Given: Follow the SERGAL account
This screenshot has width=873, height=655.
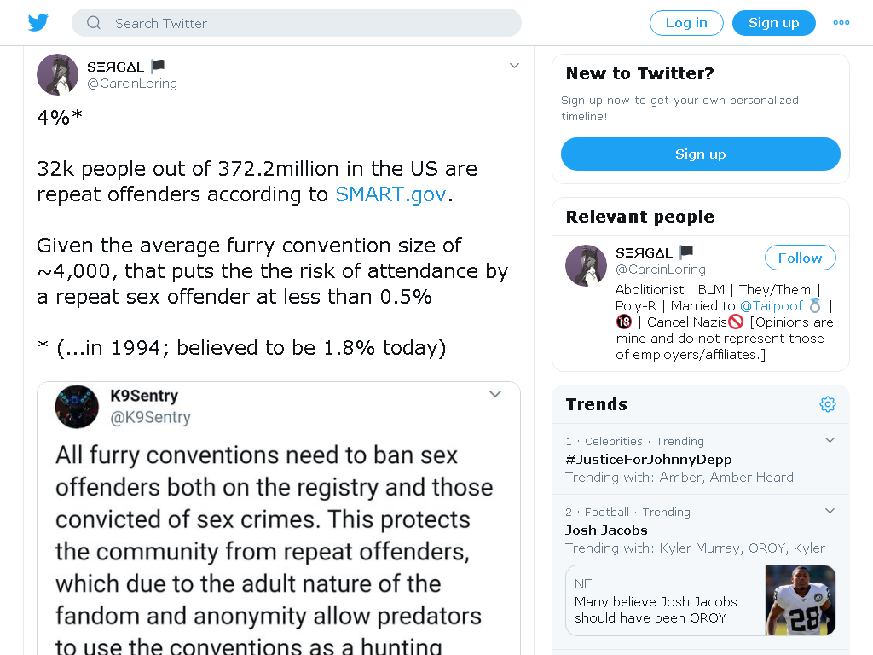Looking at the screenshot, I should (x=800, y=258).
